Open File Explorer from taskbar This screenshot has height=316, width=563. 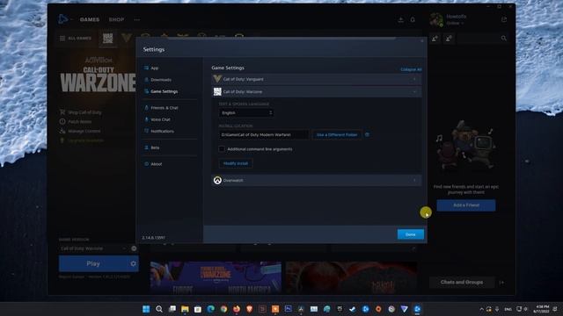coord(185,309)
